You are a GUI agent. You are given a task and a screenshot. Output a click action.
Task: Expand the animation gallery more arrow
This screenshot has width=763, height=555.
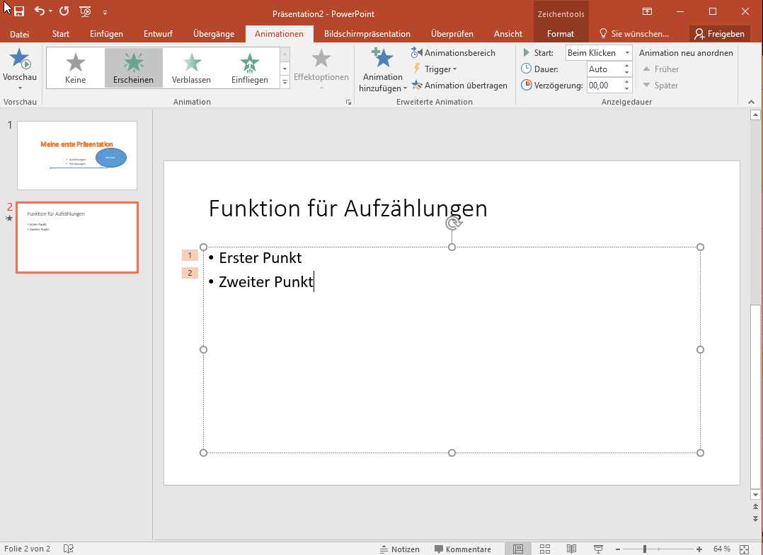(x=285, y=82)
